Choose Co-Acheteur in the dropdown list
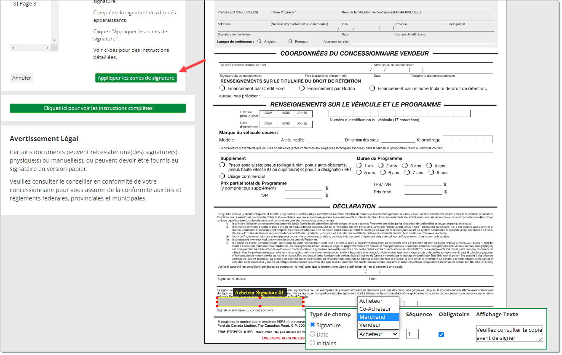562x355 pixels. tap(378, 309)
